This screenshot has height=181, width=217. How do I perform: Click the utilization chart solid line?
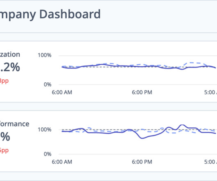[138, 67]
